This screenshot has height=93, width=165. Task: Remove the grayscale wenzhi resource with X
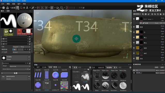(29, 77)
